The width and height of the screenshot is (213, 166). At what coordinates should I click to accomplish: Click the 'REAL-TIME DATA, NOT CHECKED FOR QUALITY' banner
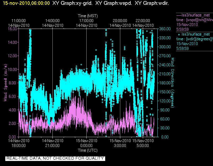[x=55, y=158]
